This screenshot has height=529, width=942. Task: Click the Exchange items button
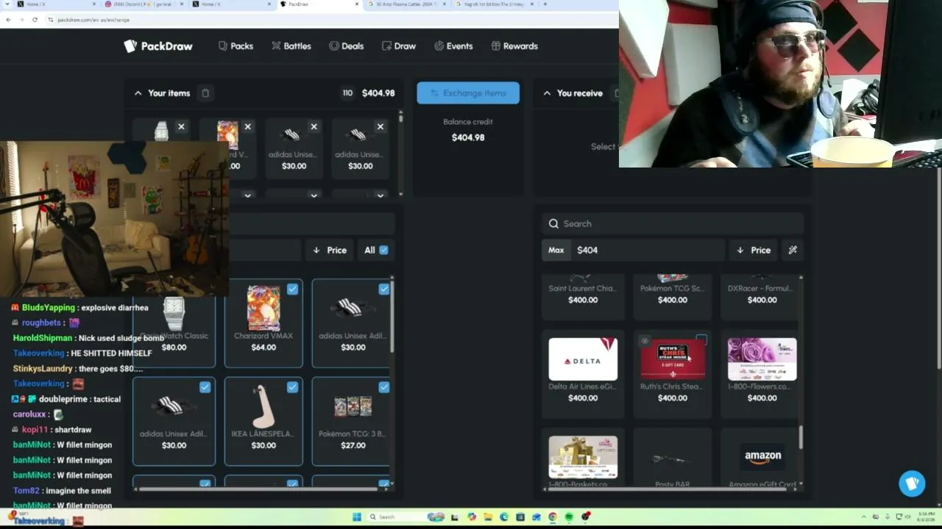(x=468, y=93)
